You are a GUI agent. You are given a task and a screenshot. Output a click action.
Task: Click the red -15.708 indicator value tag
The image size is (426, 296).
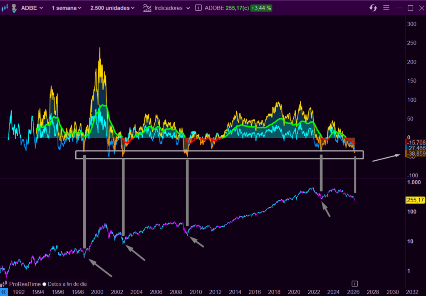415,142
